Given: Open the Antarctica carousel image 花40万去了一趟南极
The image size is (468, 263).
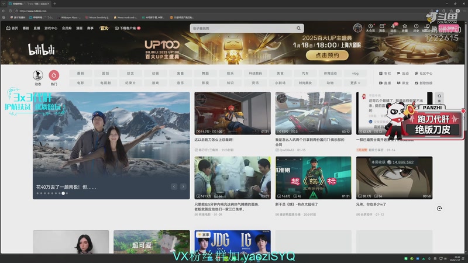Looking at the screenshot, I should click(x=111, y=145).
